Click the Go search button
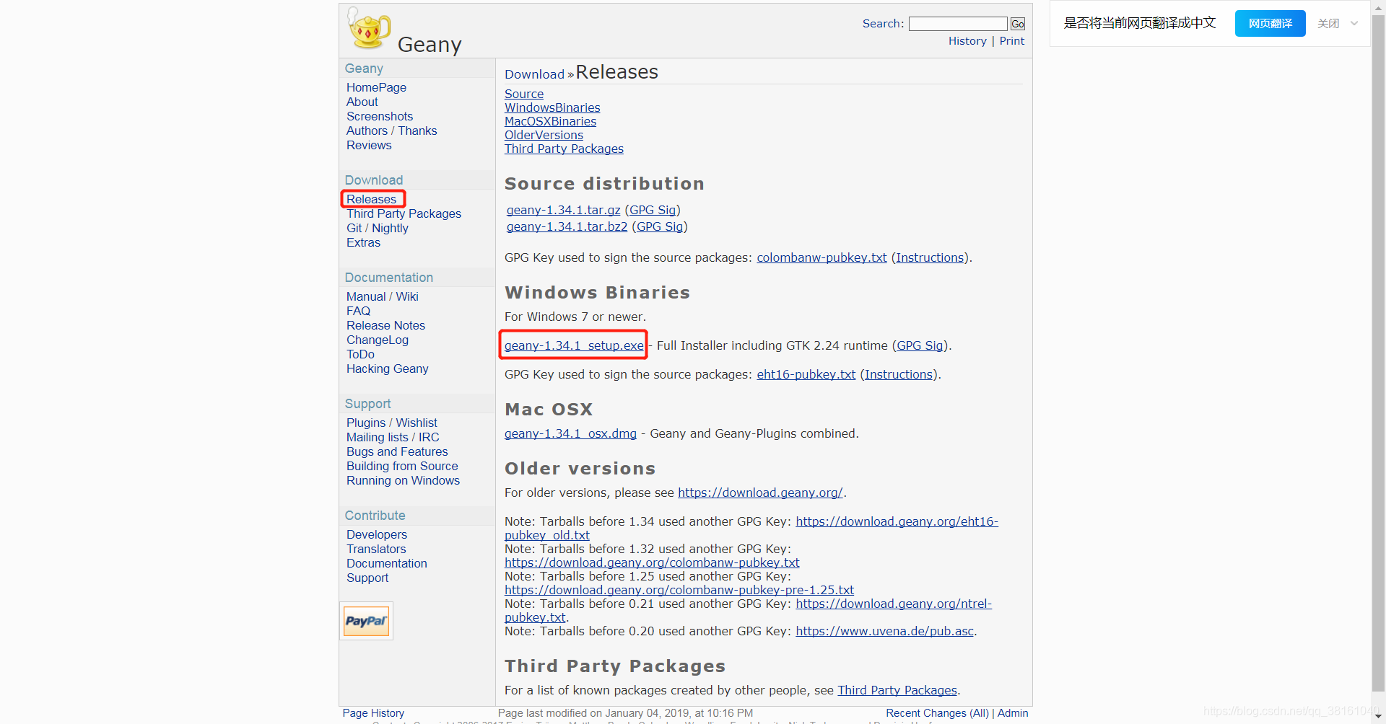1386x724 pixels. [1017, 24]
